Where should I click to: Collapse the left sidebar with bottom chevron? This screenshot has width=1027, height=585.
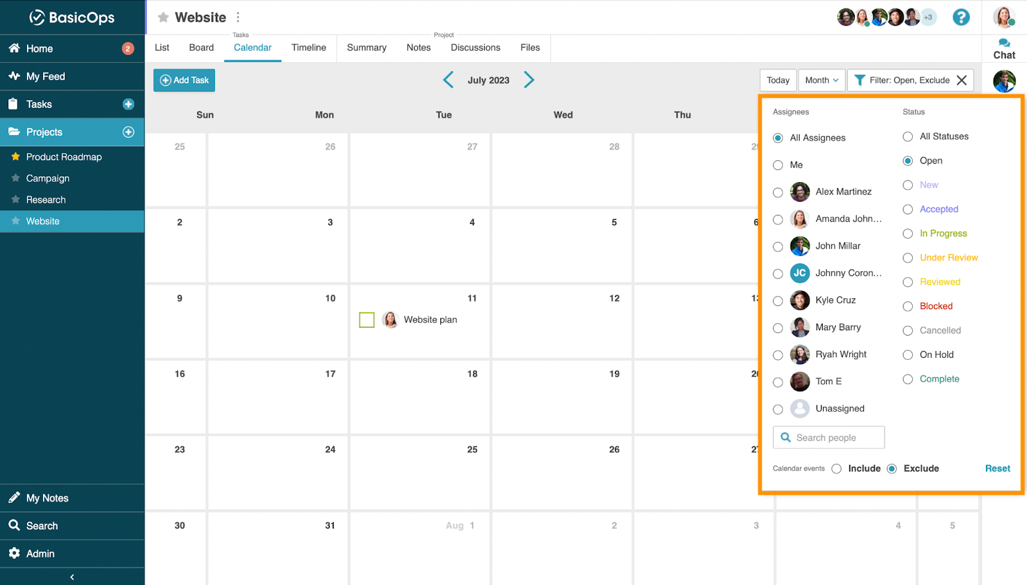point(72,577)
